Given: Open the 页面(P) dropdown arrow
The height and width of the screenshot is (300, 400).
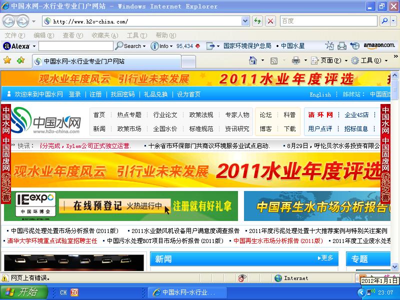Looking at the screenshot, I should [346, 60].
